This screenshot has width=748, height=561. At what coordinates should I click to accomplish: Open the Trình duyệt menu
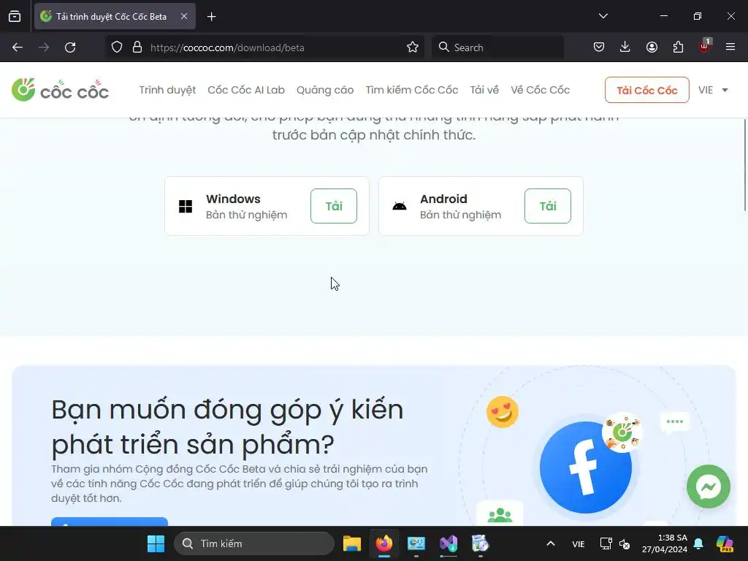[x=167, y=90]
